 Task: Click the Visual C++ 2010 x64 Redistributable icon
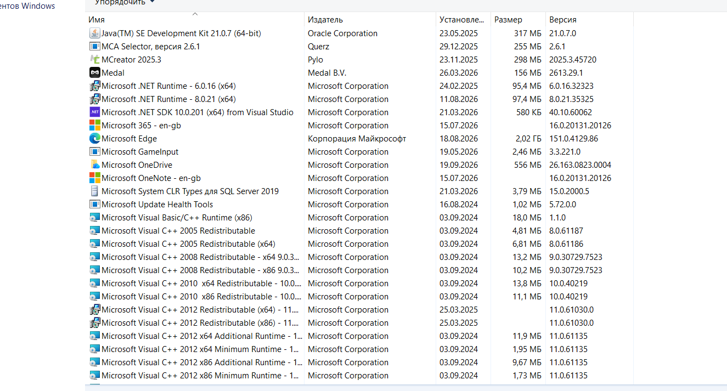pos(94,284)
